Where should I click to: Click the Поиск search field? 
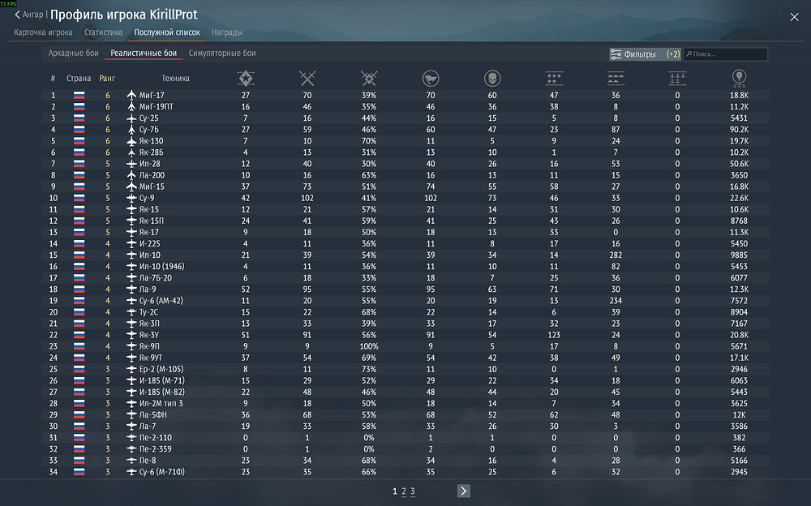(x=726, y=54)
